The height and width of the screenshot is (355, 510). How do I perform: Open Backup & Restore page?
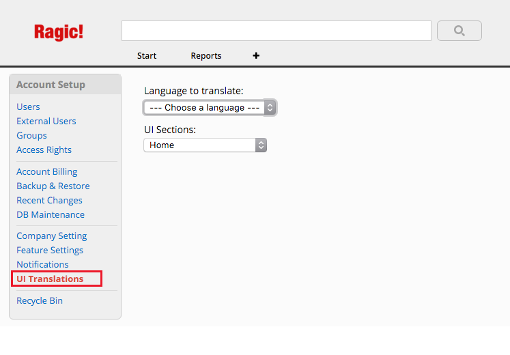[x=53, y=186]
